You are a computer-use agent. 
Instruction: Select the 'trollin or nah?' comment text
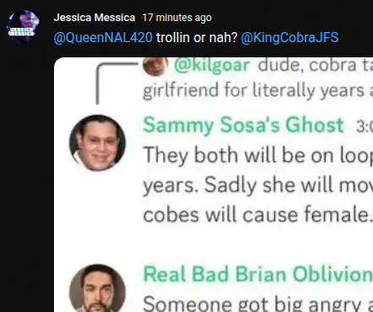pos(197,37)
